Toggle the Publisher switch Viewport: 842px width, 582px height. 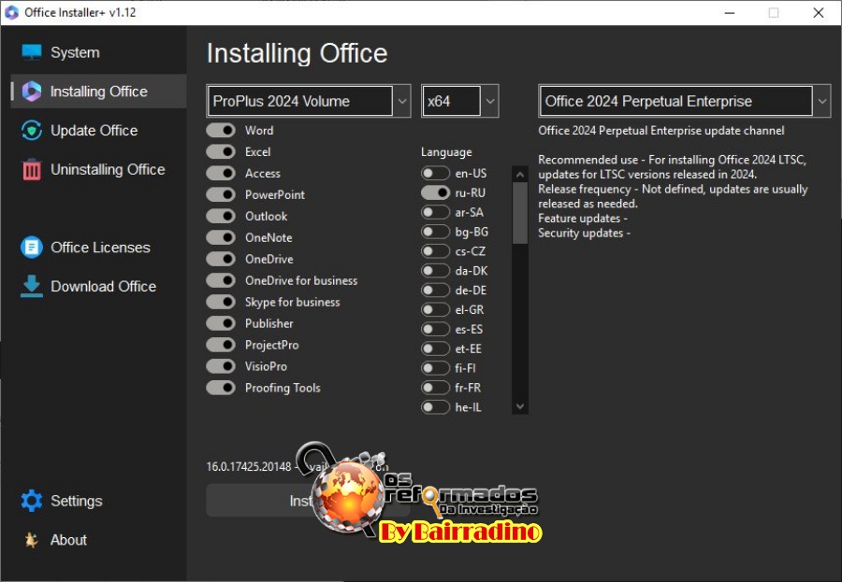point(221,323)
